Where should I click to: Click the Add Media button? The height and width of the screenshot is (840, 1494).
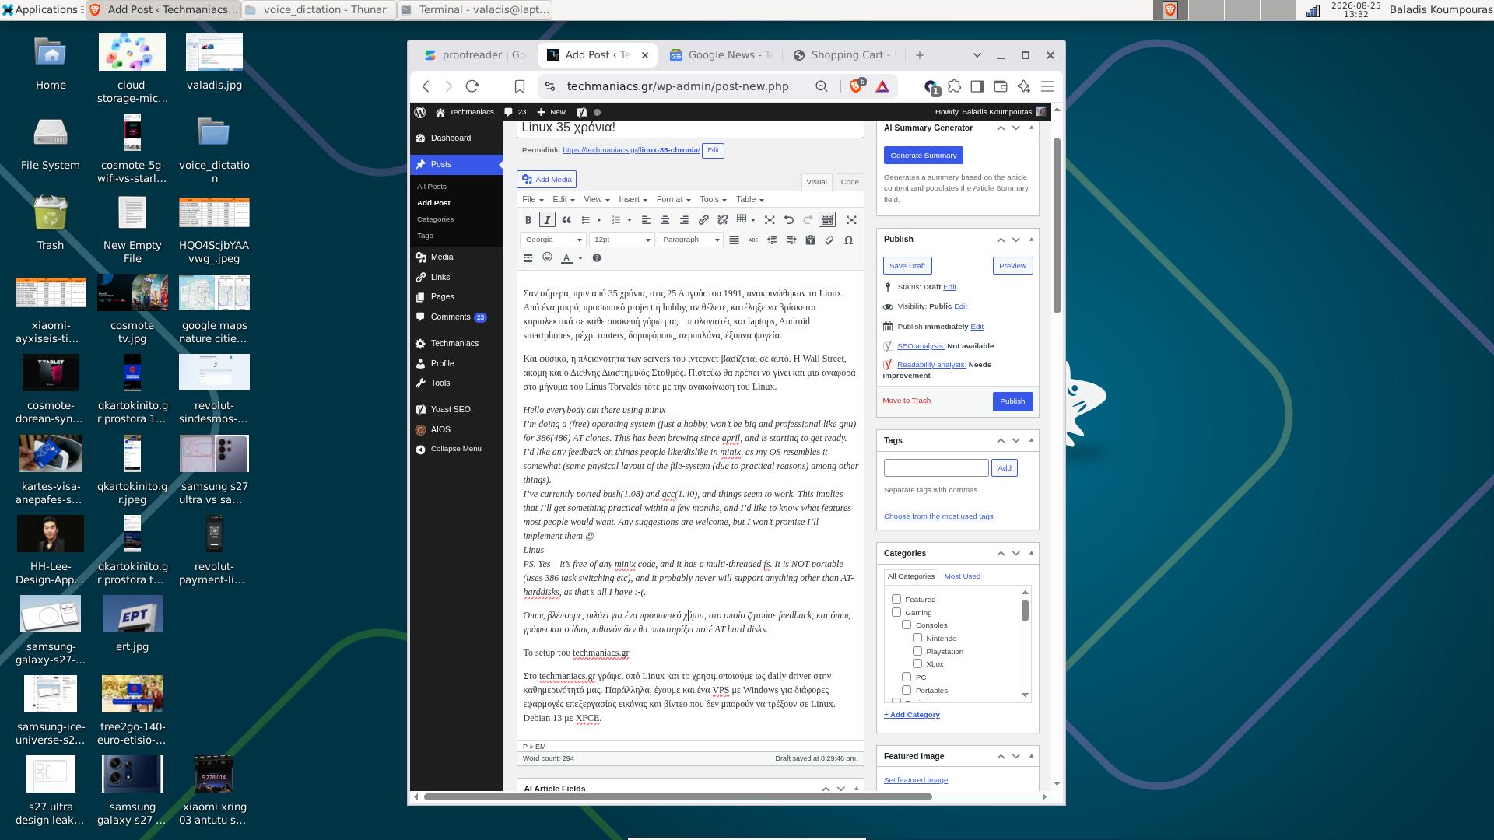coord(547,180)
